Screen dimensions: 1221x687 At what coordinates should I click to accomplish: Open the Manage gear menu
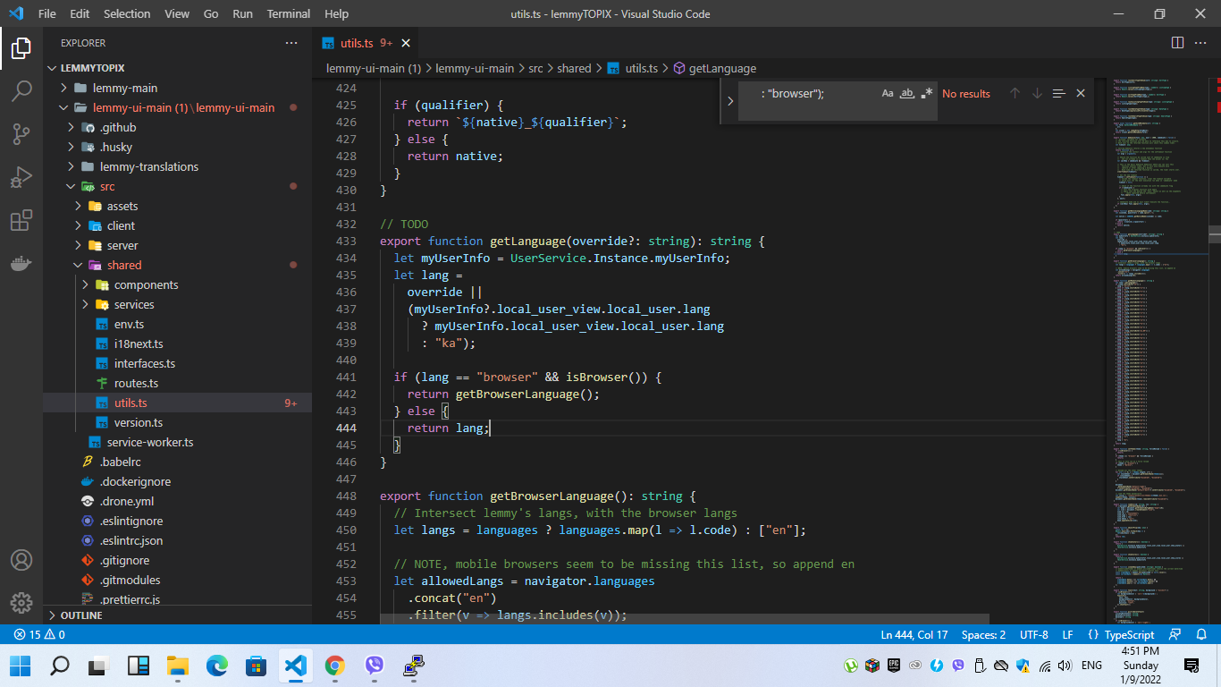coord(21,604)
